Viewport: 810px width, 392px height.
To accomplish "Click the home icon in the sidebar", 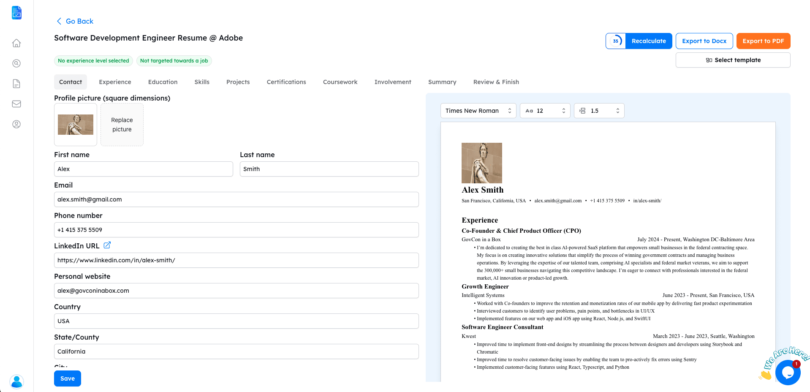I will [16, 43].
